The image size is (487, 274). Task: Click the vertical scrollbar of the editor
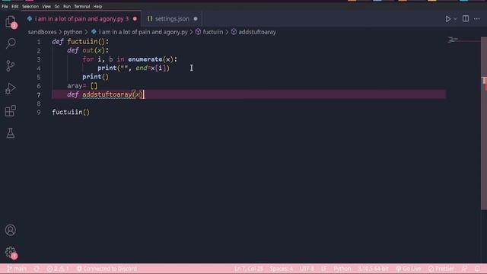click(x=484, y=124)
